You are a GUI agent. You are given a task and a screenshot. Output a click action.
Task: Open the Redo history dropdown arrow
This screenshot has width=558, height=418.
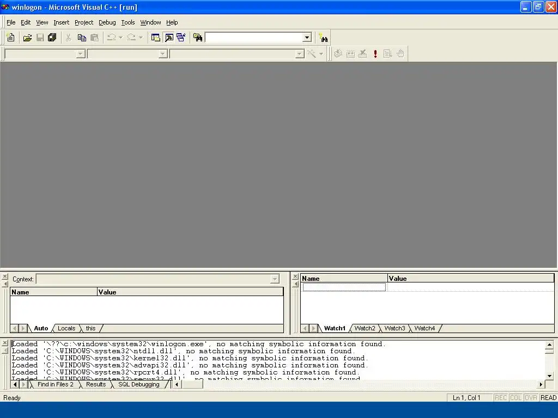point(141,38)
